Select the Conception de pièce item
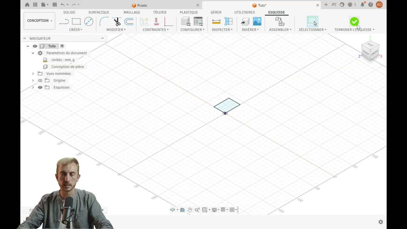The width and height of the screenshot is (407, 229). [x=67, y=67]
